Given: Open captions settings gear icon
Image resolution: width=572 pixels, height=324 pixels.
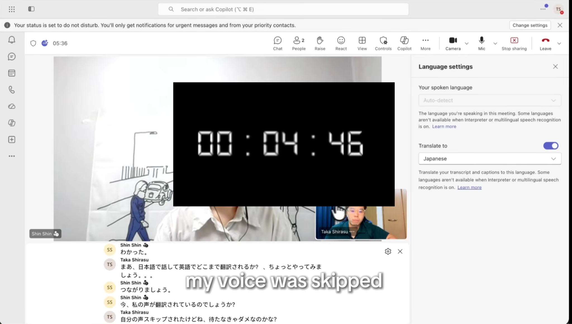Looking at the screenshot, I should [x=388, y=251].
